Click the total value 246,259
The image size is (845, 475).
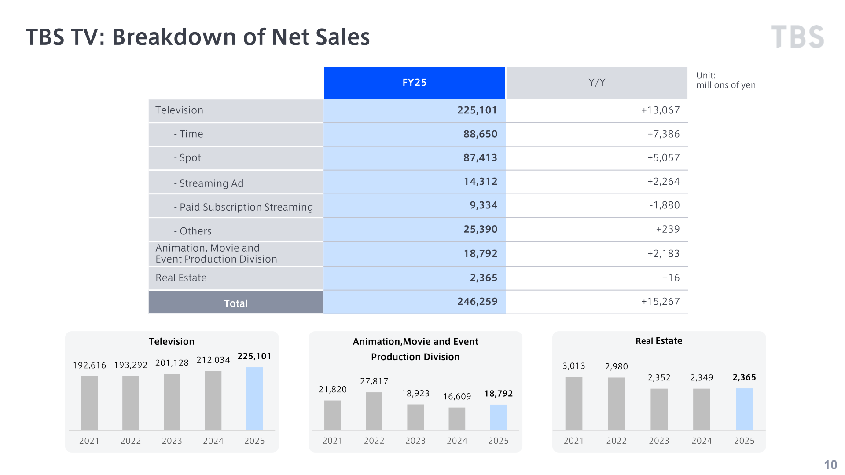pyautogui.click(x=477, y=302)
